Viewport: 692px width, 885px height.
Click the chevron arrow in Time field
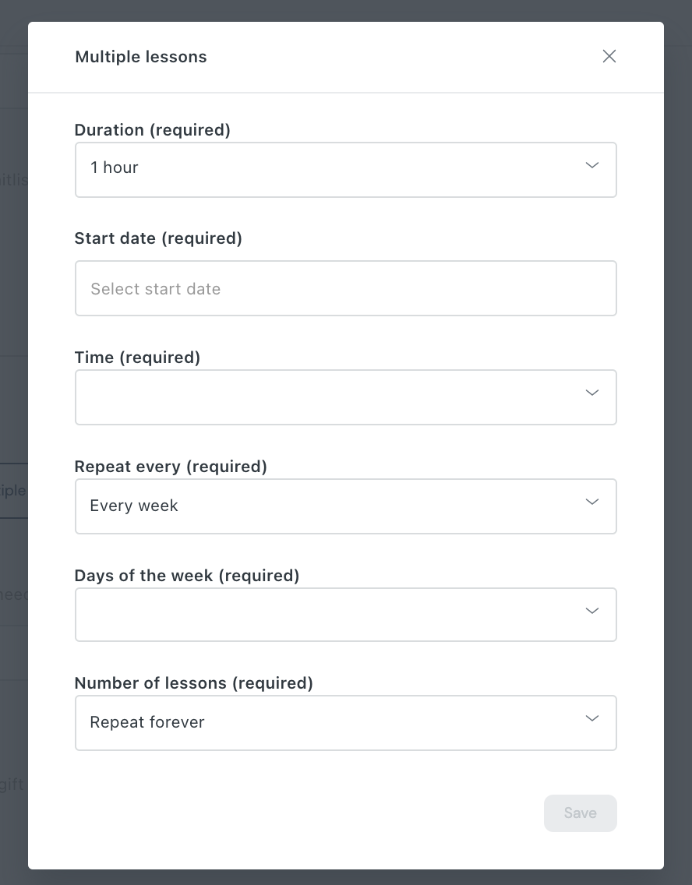(591, 393)
